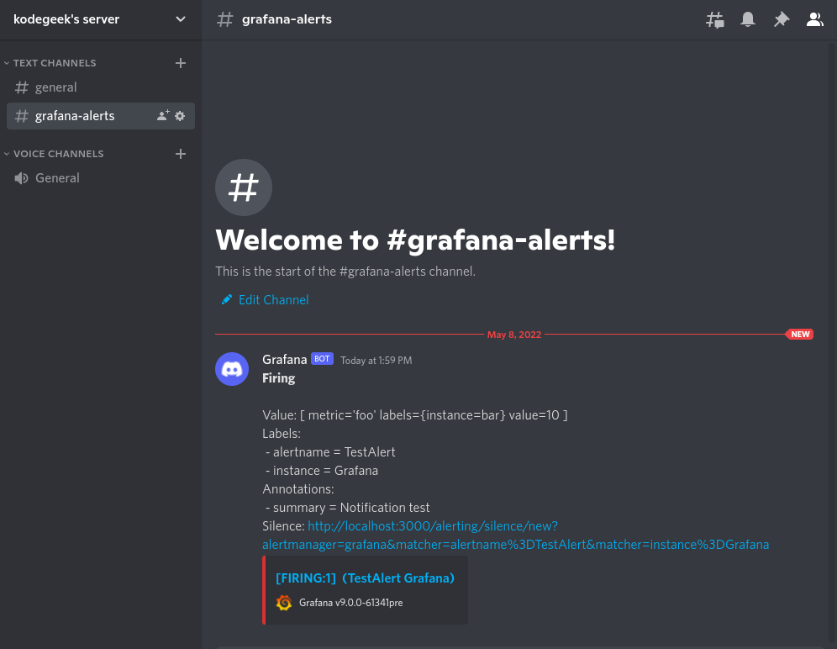The height and width of the screenshot is (649, 837).
Task: Add a new text channel
Action: pyautogui.click(x=180, y=63)
